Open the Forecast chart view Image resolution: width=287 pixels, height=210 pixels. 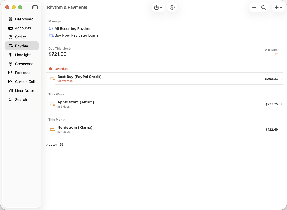click(x=11, y=73)
